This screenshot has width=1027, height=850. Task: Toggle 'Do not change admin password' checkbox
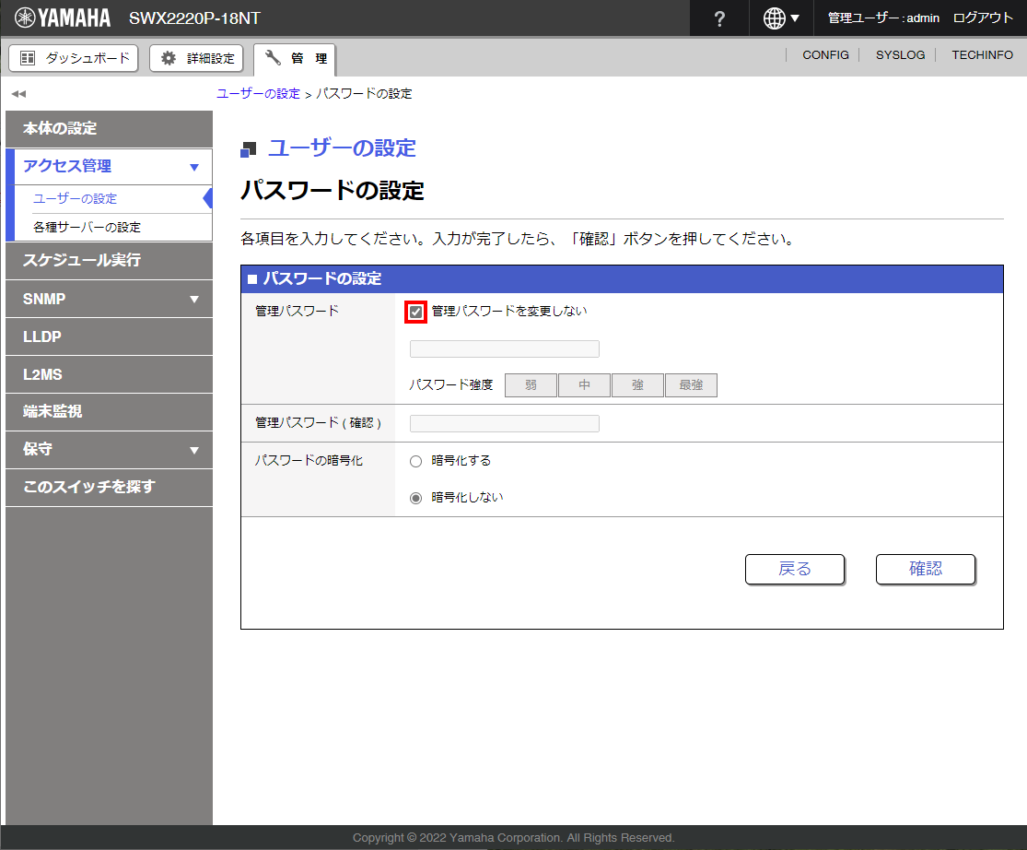pos(415,312)
